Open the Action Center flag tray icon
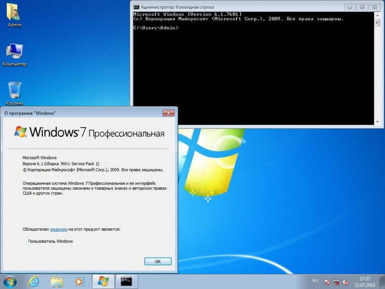Viewport: 385px width, 289px height. point(327,282)
